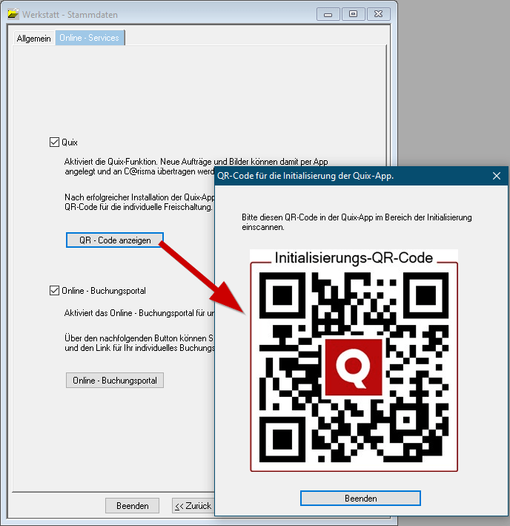Screen dimensions: 510x526
Task: Go back with the << Zurück button
Action: (193, 505)
